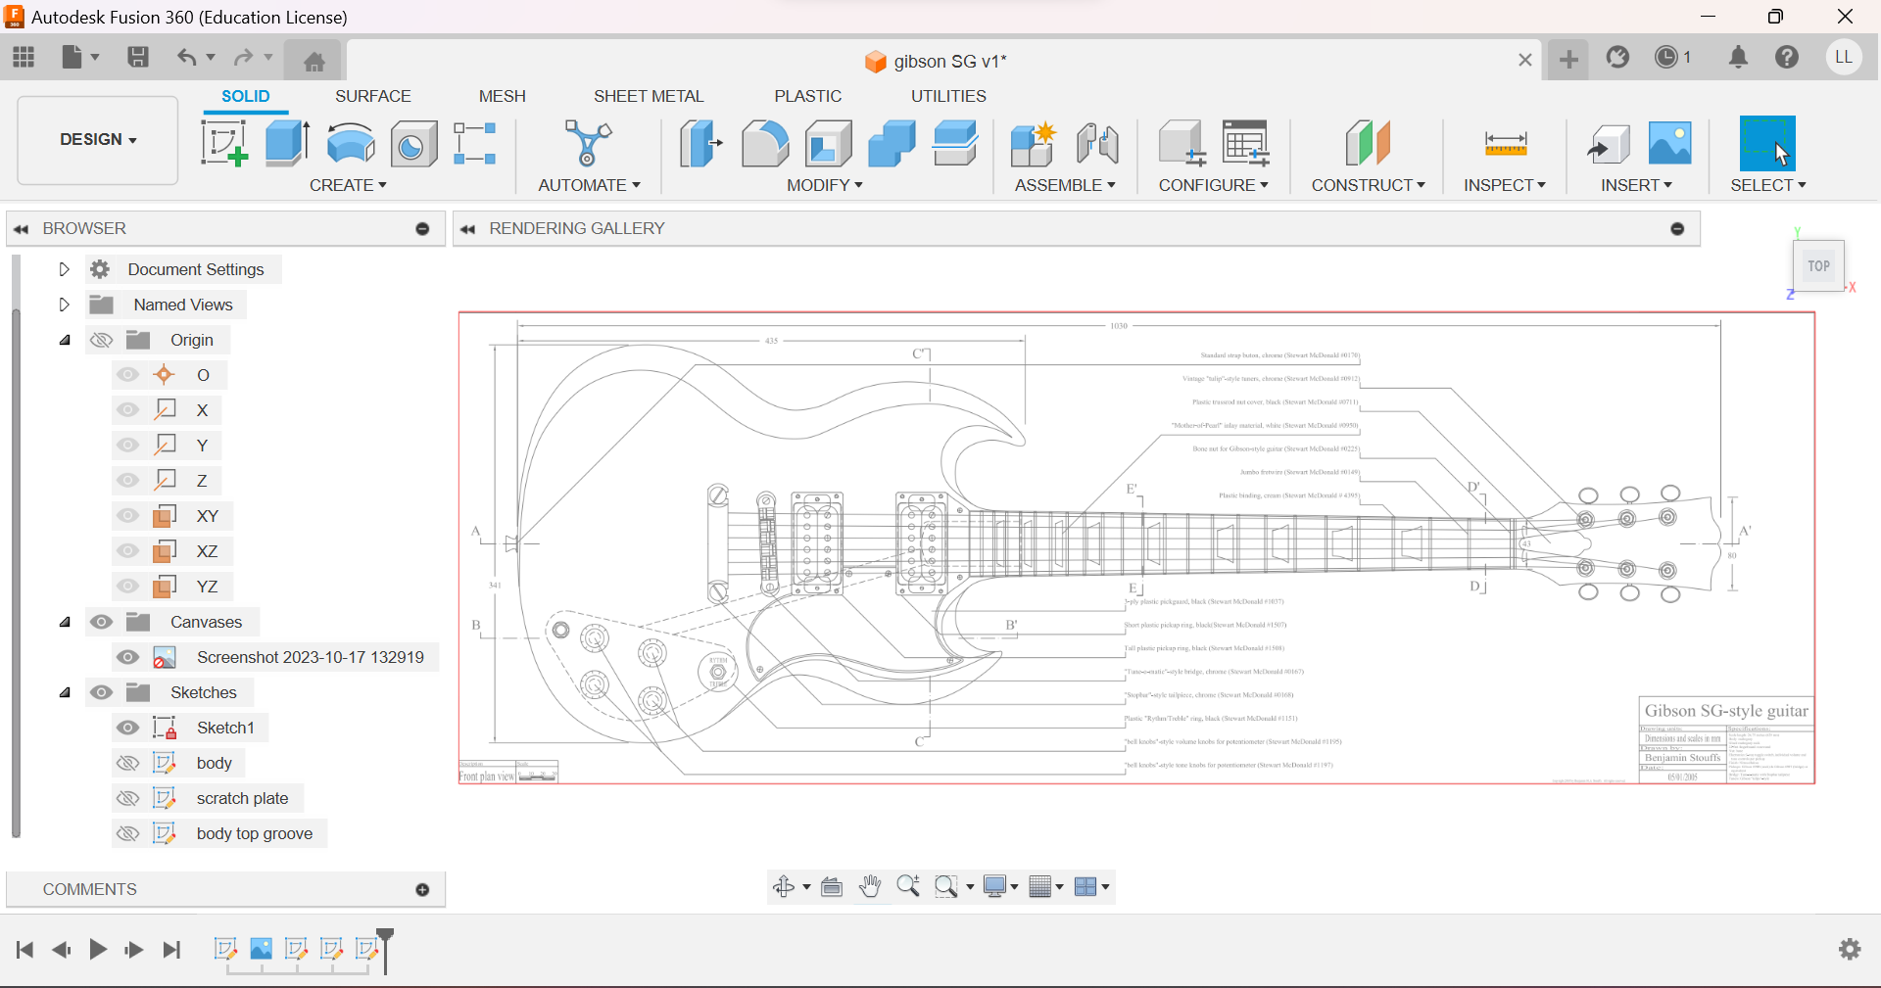Screen dimensions: 1881x988
Task: Switch to the UTILITIES tab
Action: click(x=949, y=96)
